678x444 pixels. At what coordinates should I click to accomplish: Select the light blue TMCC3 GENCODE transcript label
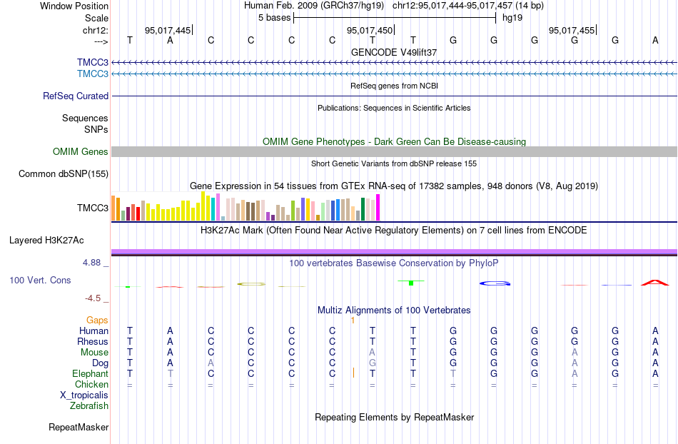[x=93, y=74]
